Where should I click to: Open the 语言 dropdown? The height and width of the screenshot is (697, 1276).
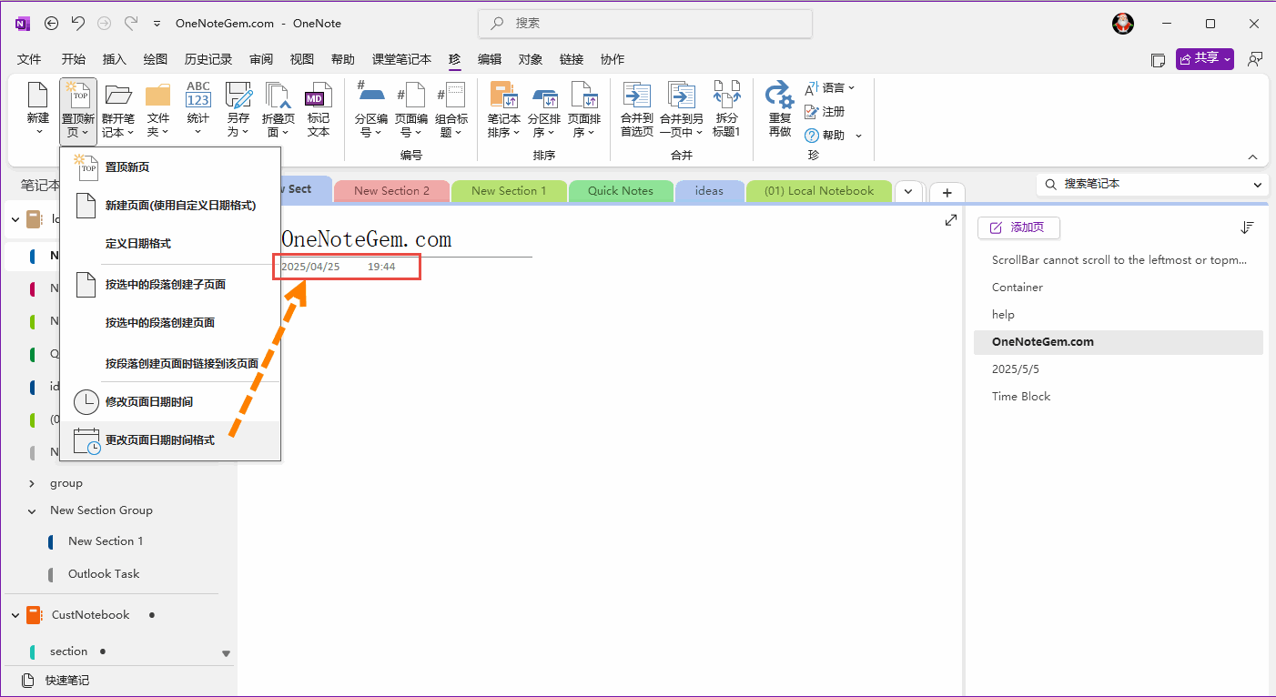click(x=830, y=88)
